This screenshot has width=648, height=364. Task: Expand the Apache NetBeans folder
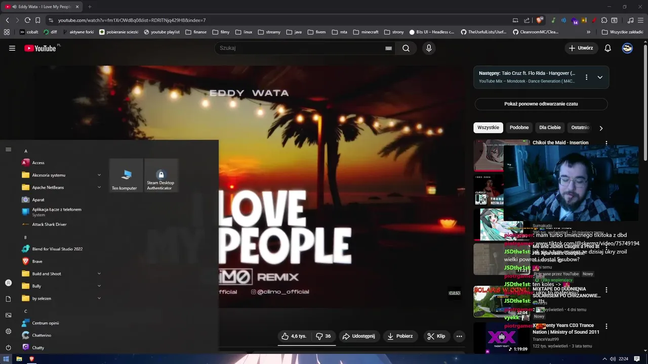(x=61, y=187)
